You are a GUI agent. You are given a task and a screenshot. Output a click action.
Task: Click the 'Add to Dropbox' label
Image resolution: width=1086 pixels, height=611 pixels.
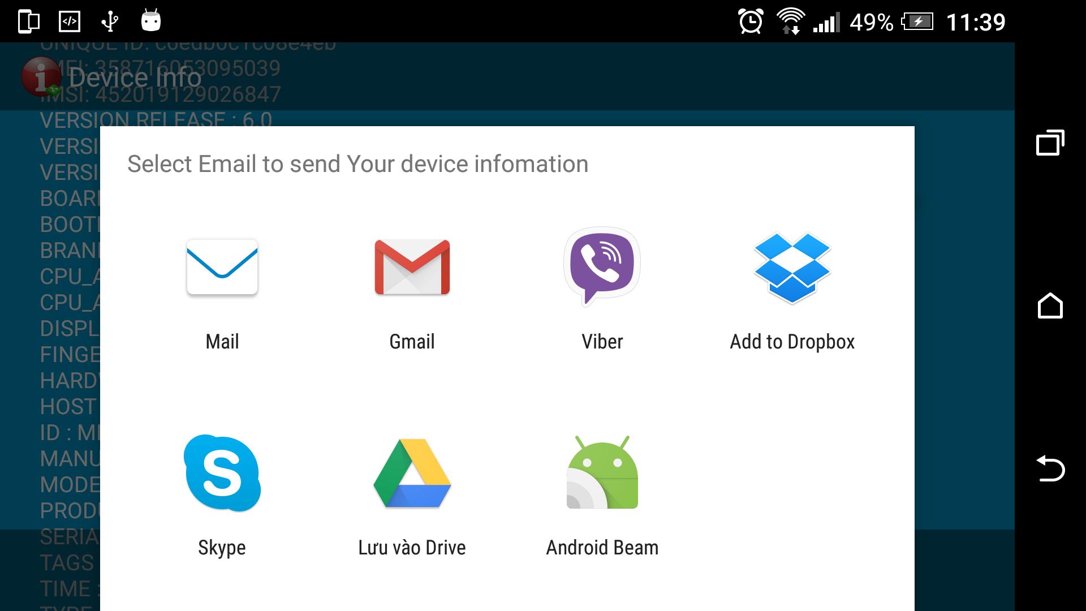click(x=792, y=342)
